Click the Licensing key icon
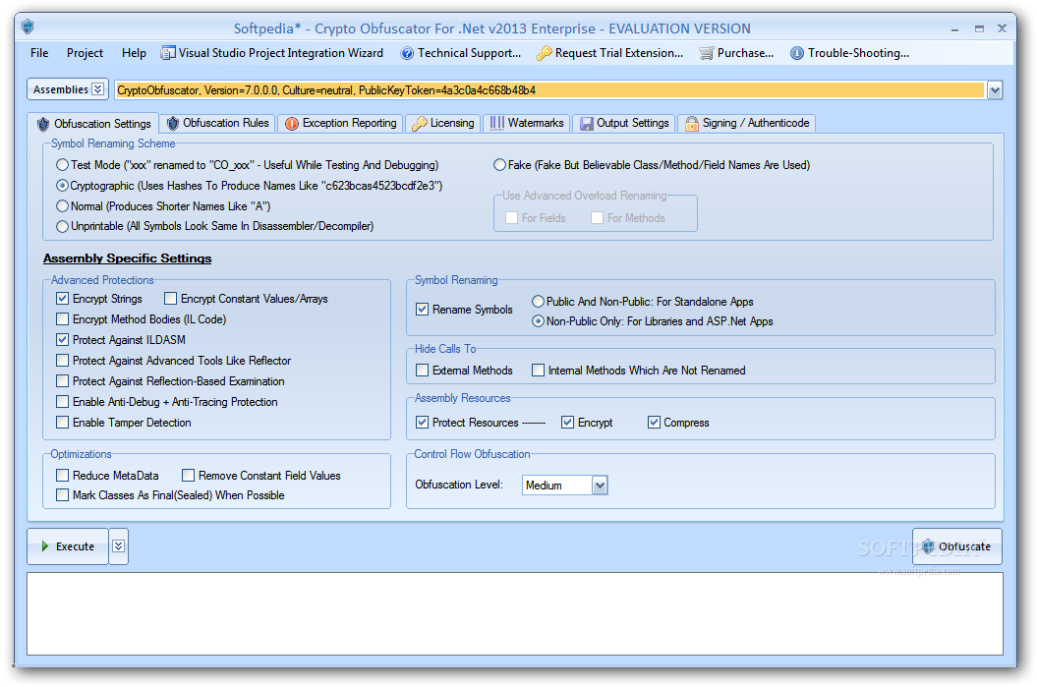Screen dimensions: 1037x687 tap(420, 124)
